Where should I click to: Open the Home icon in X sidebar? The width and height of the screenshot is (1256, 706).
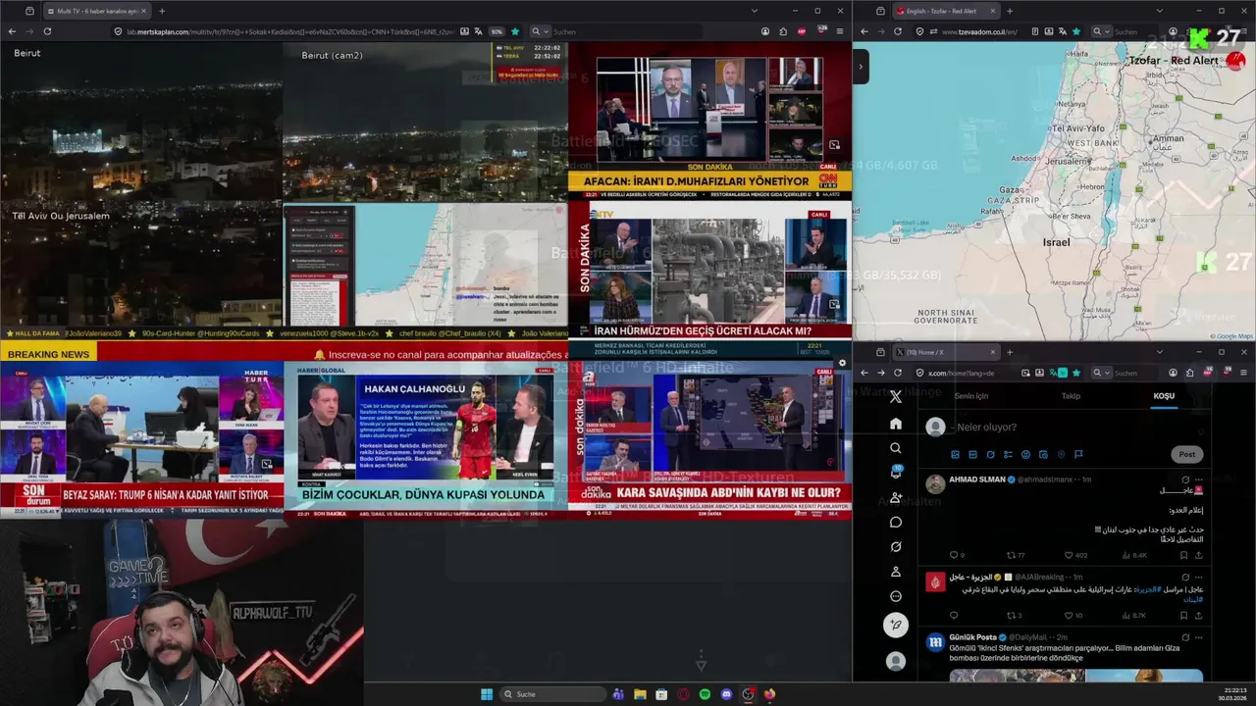[895, 423]
